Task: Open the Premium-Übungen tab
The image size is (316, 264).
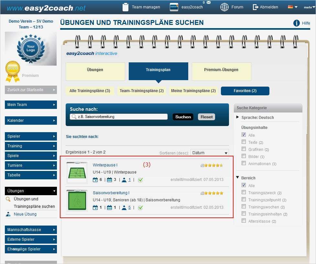Action: pos(222,71)
